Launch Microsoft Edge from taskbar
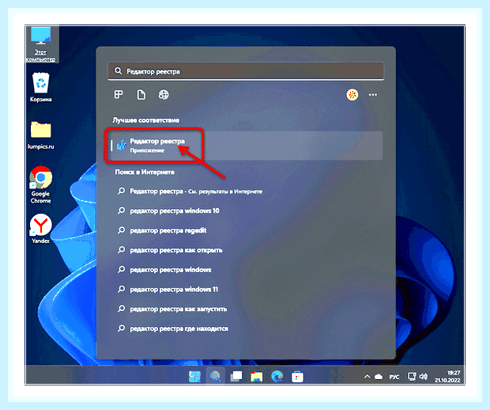This screenshot has height=410, width=490. pyautogui.click(x=277, y=377)
